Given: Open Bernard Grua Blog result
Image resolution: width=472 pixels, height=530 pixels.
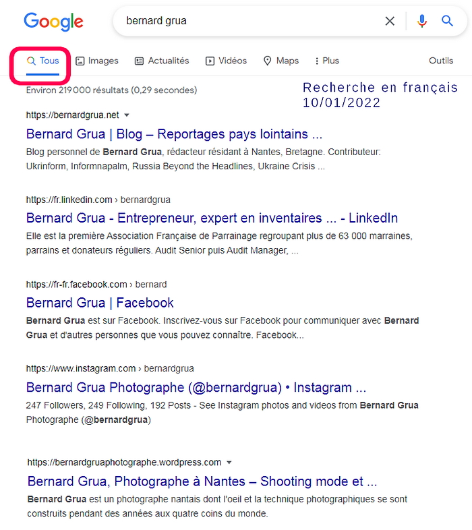Looking at the screenshot, I should pyautogui.click(x=174, y=134).
